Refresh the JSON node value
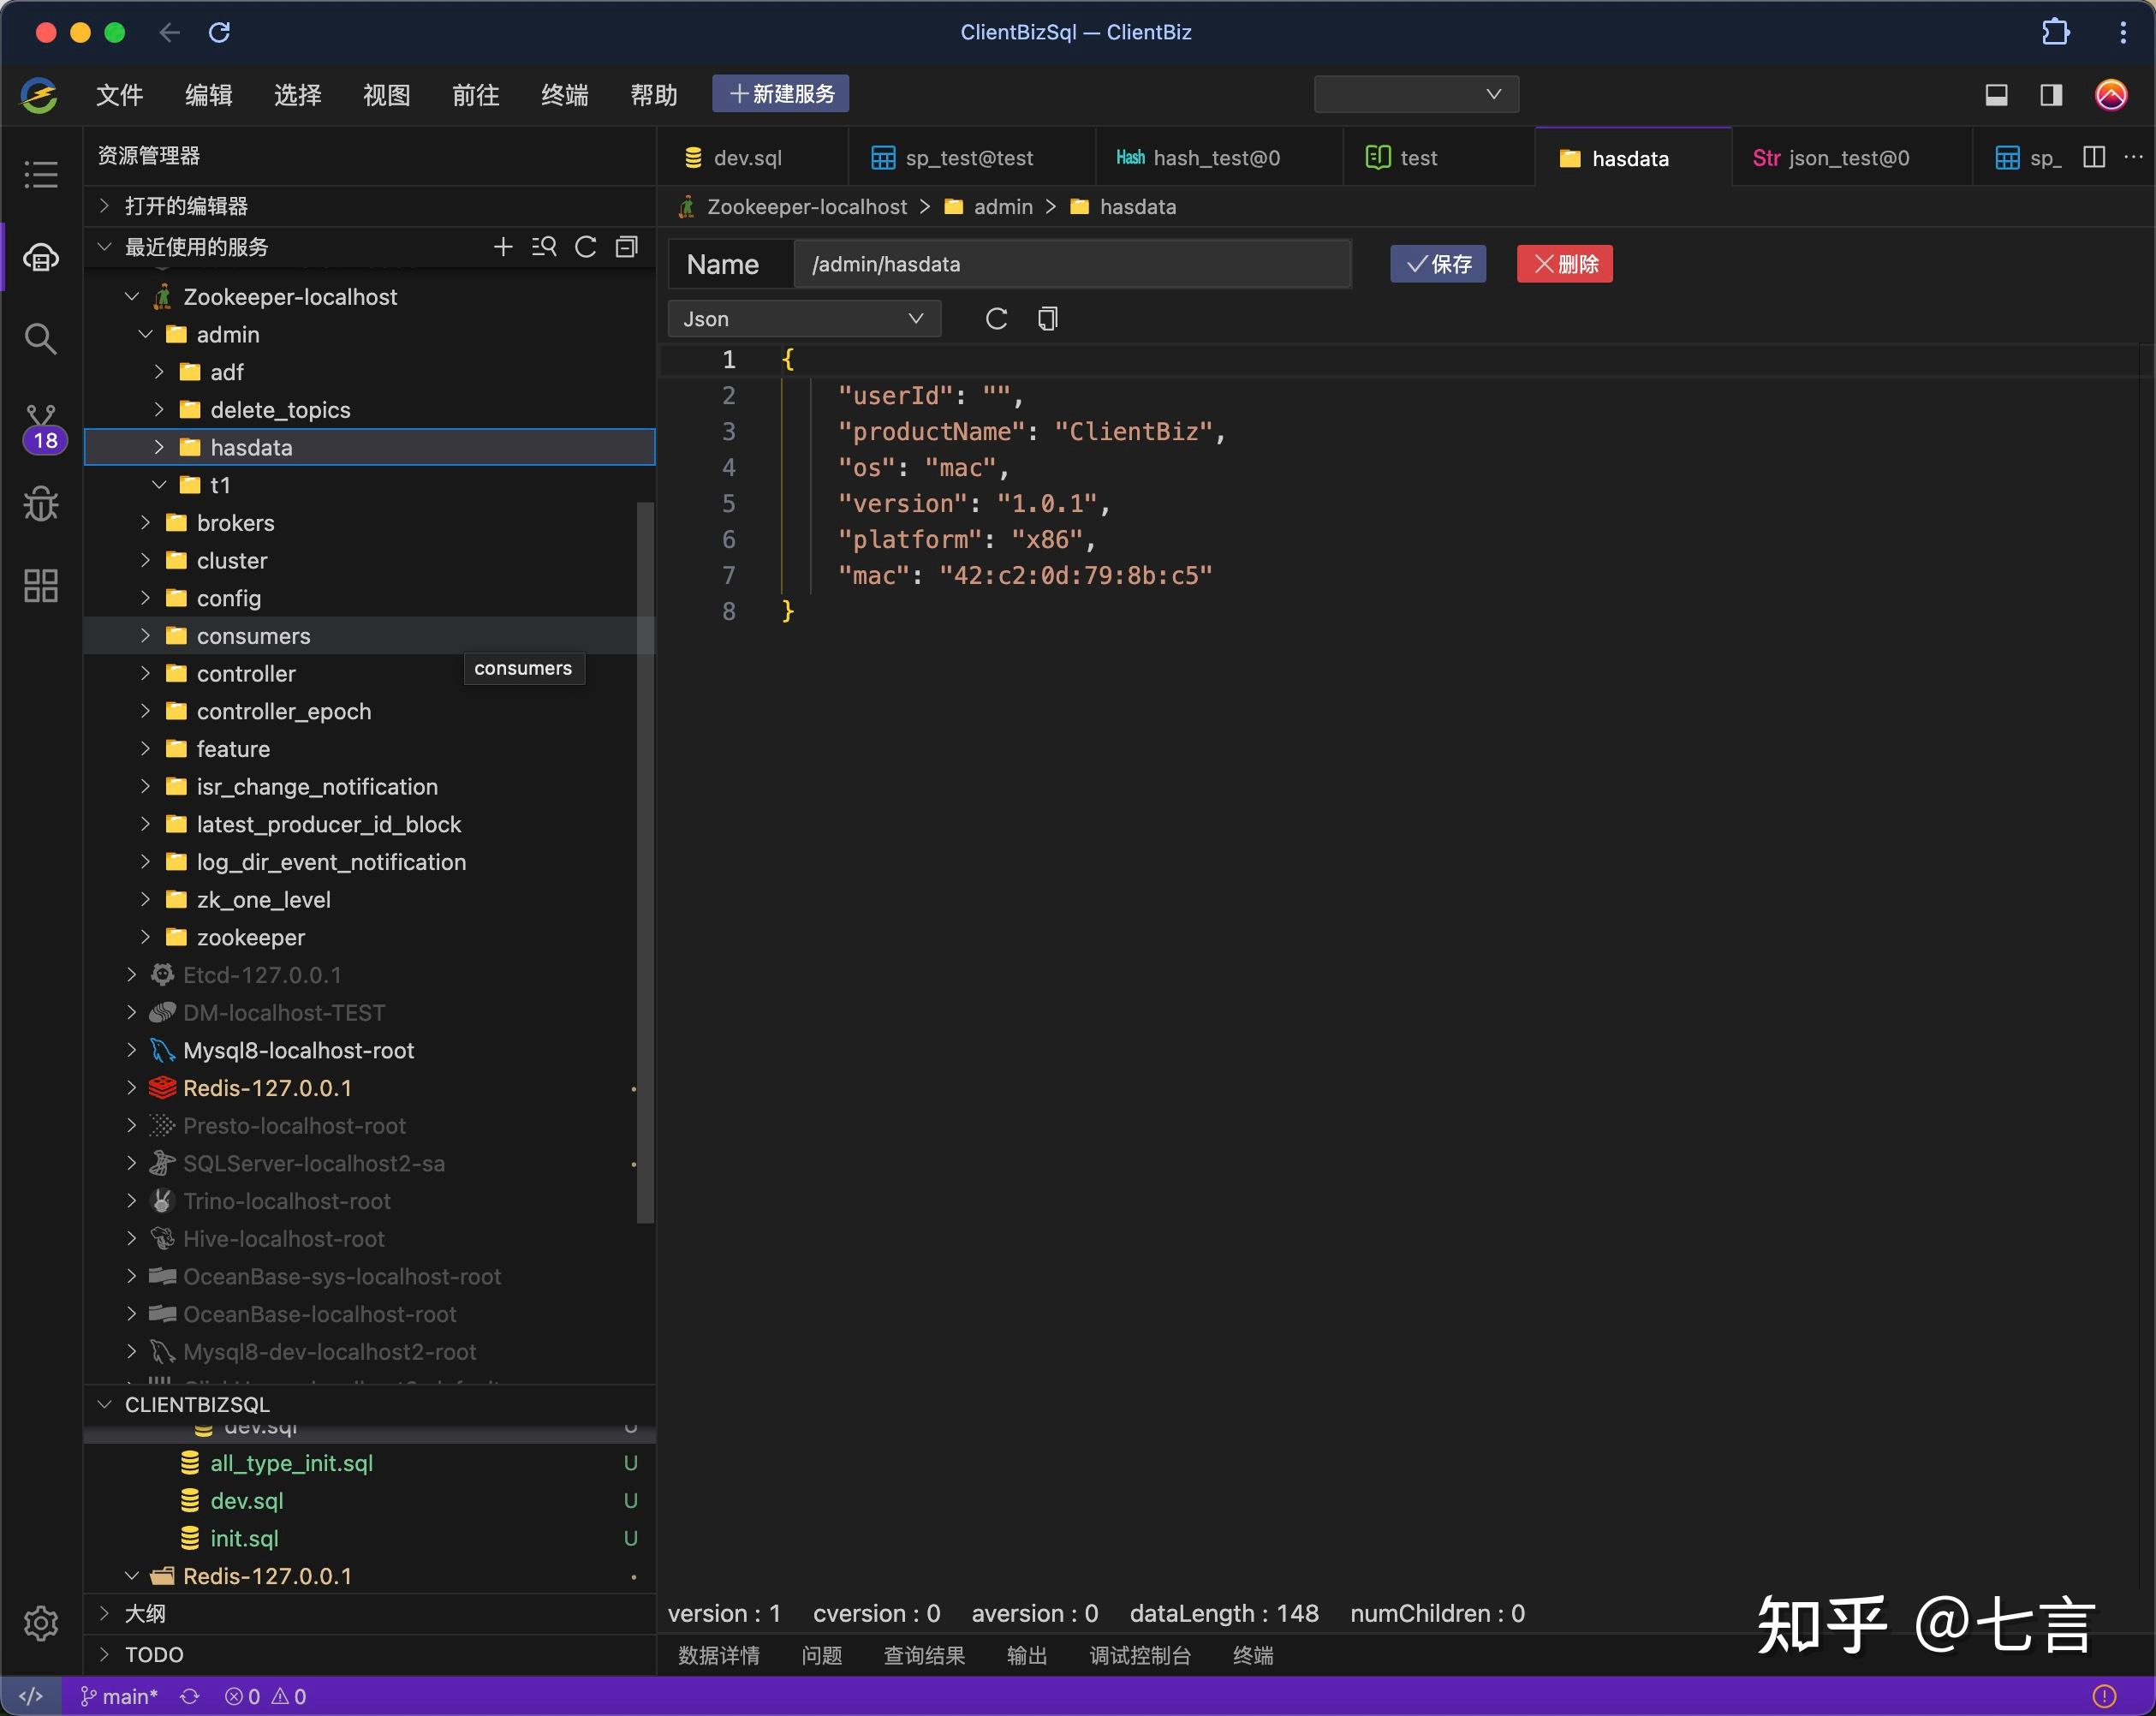The width and height of the screenshot is (2156, 1716). [996, 318]
